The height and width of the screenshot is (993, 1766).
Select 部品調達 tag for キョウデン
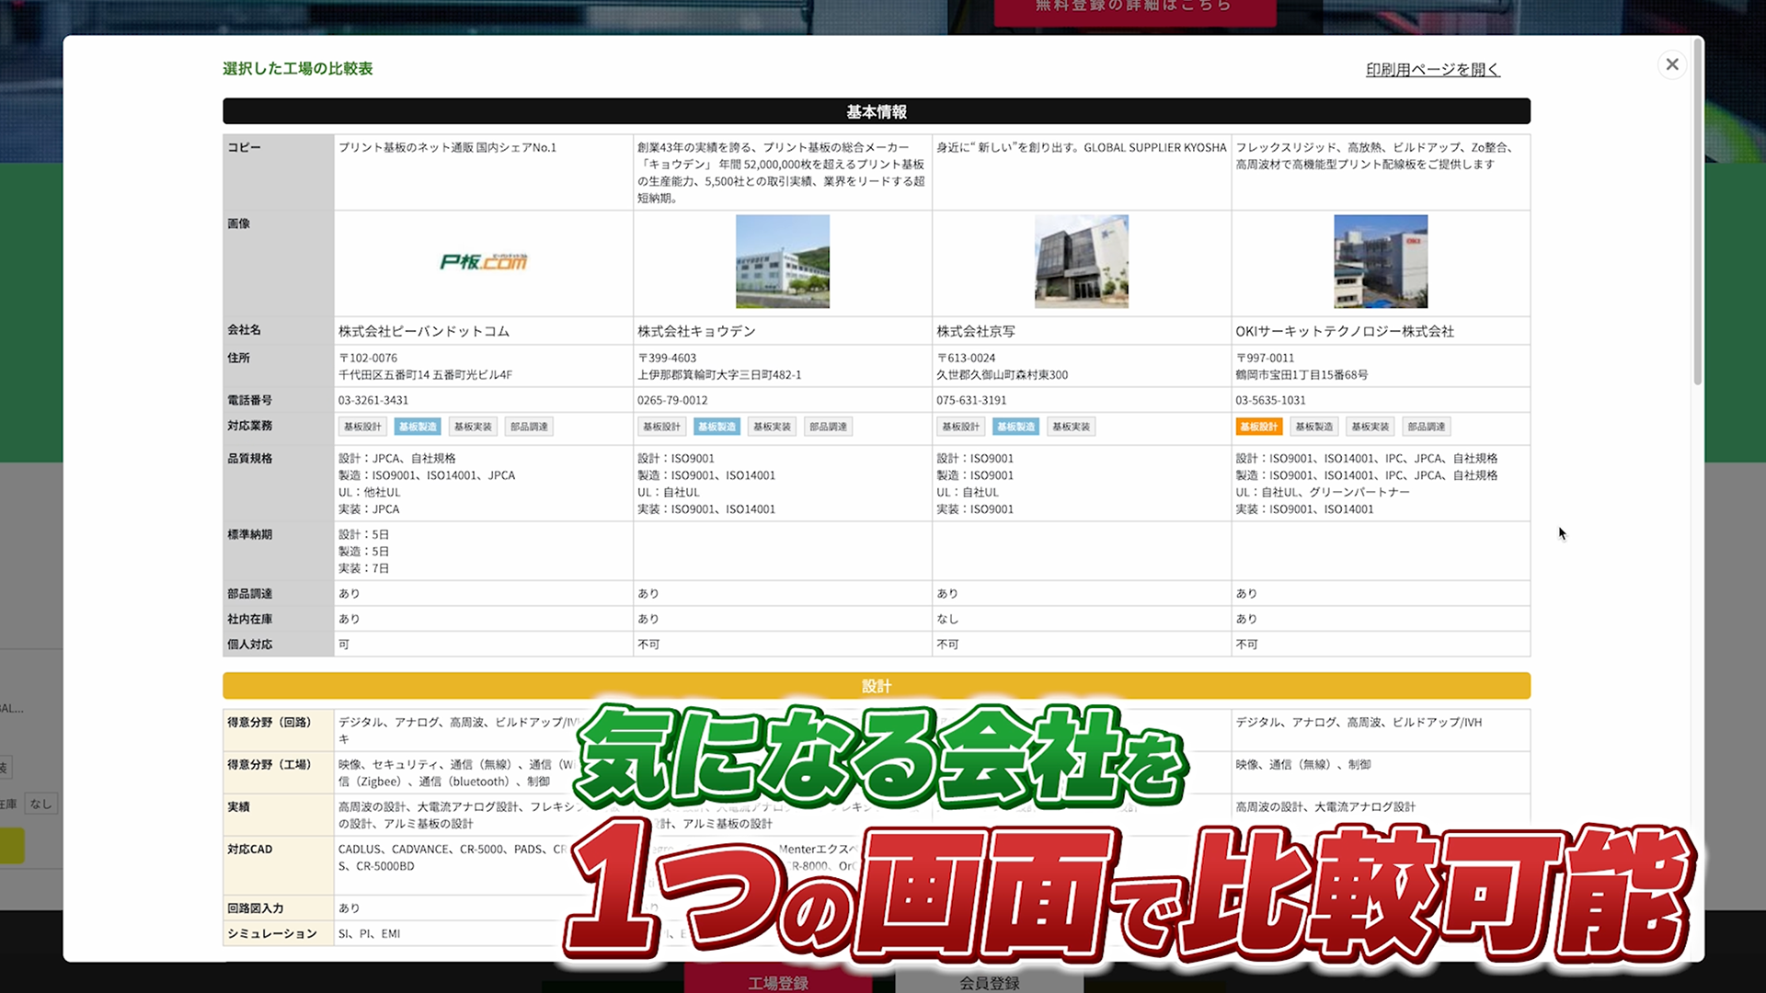click(x=828, y=427)
